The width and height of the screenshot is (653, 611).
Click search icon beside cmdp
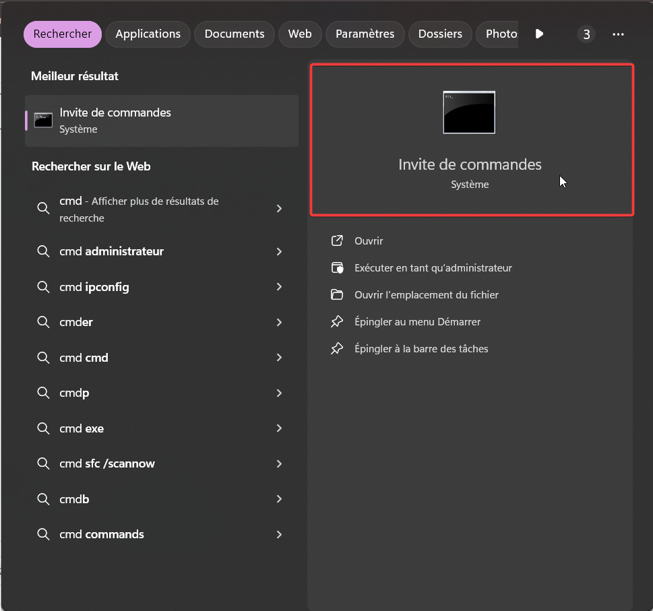pyautogui.click(x=43, y=393)
